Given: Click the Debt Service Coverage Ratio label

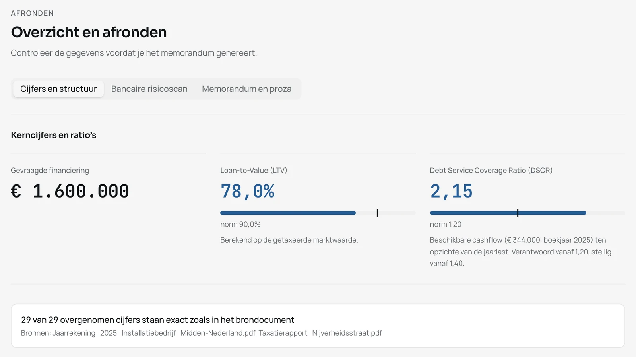Looking at the screenshot, I should tap(491, 171).
